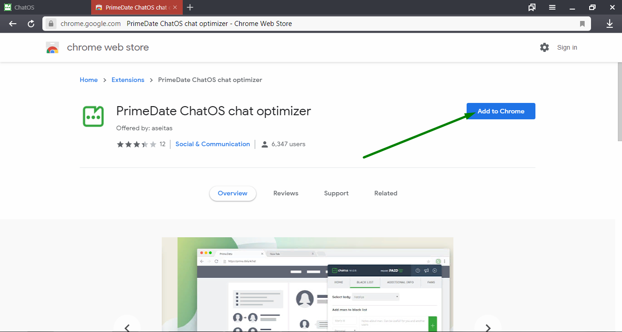Open the Support tab
Viewport: 622px width, 332px height.
[x=336, y=193]
